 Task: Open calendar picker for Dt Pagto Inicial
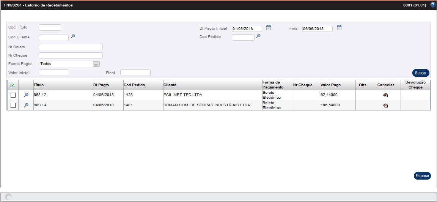269,28
